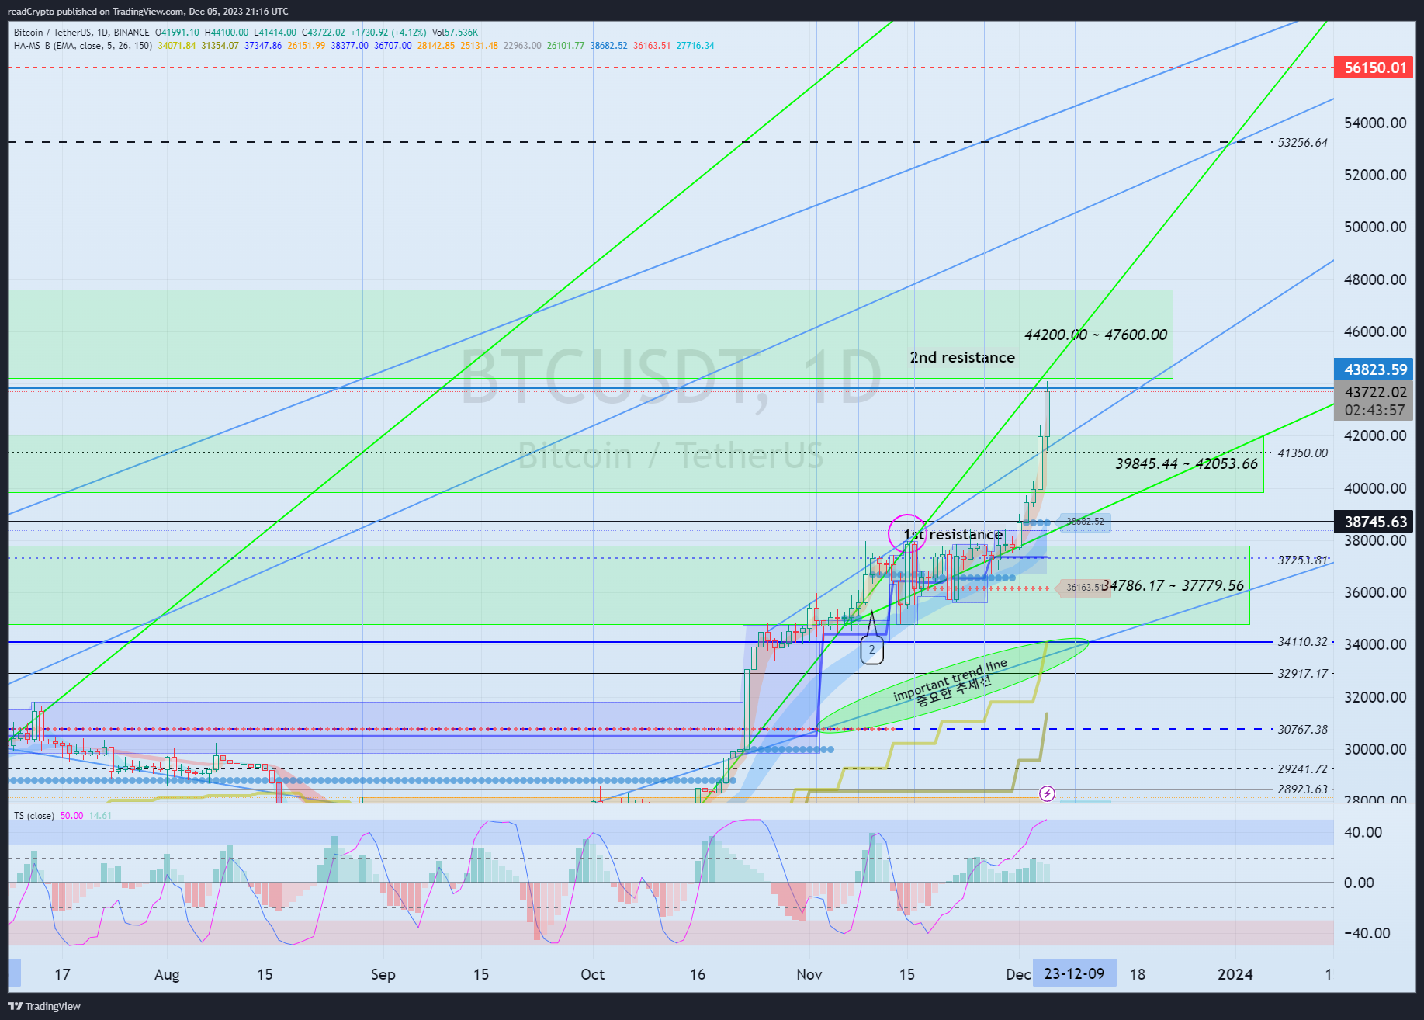This screenshot has height=1020, width=1424.
Task: Click the purple lightning event marker icon
Action: click(x=1047, y=793)
